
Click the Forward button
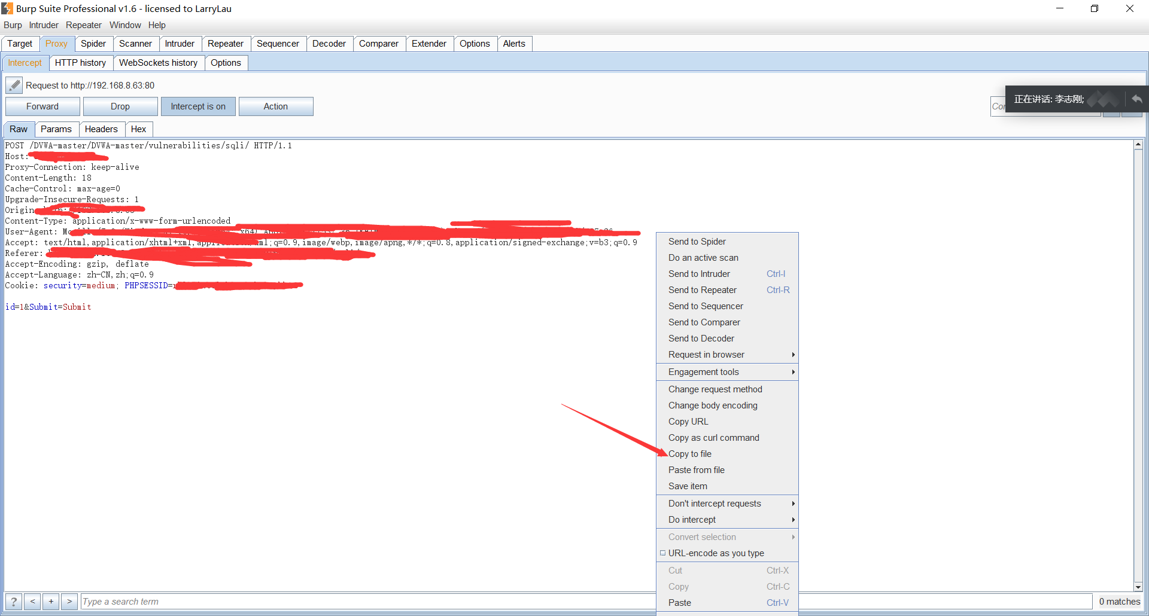coord(42,106)
